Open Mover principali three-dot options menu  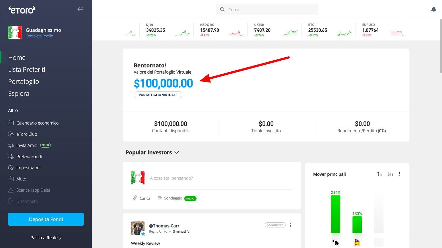point(399,174)
